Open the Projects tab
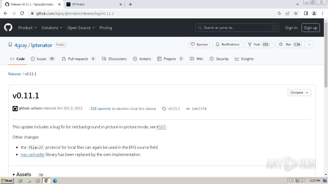The height and width of the screenshot is (184, 328). (x=170, y=59)
